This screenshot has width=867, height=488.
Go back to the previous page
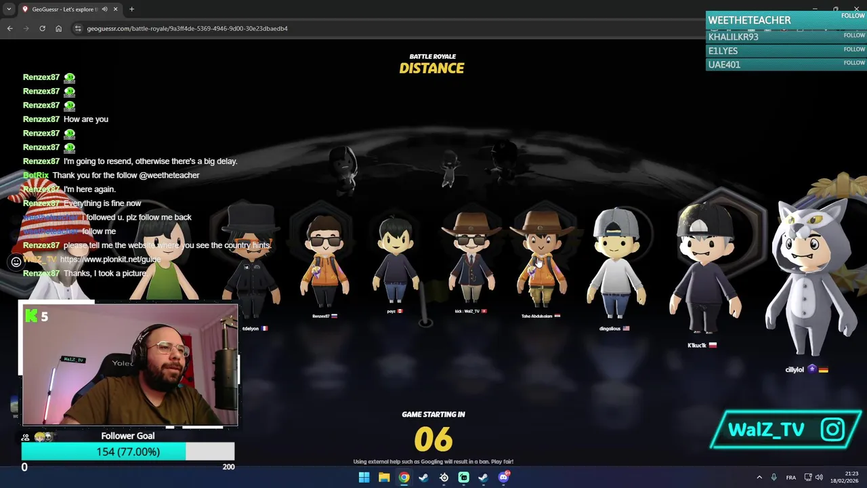9,28
